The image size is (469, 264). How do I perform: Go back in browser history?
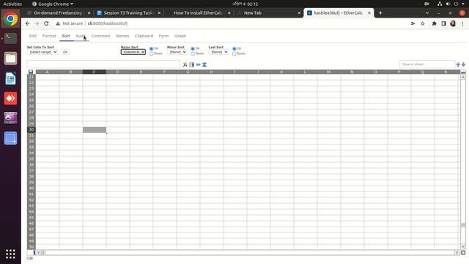point(28,23)
